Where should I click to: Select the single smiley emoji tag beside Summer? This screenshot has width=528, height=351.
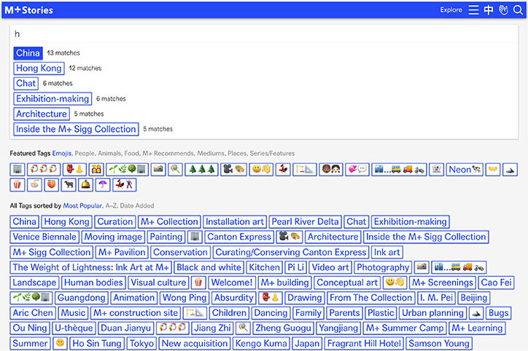pyautogui.click(x=61, y=343)
